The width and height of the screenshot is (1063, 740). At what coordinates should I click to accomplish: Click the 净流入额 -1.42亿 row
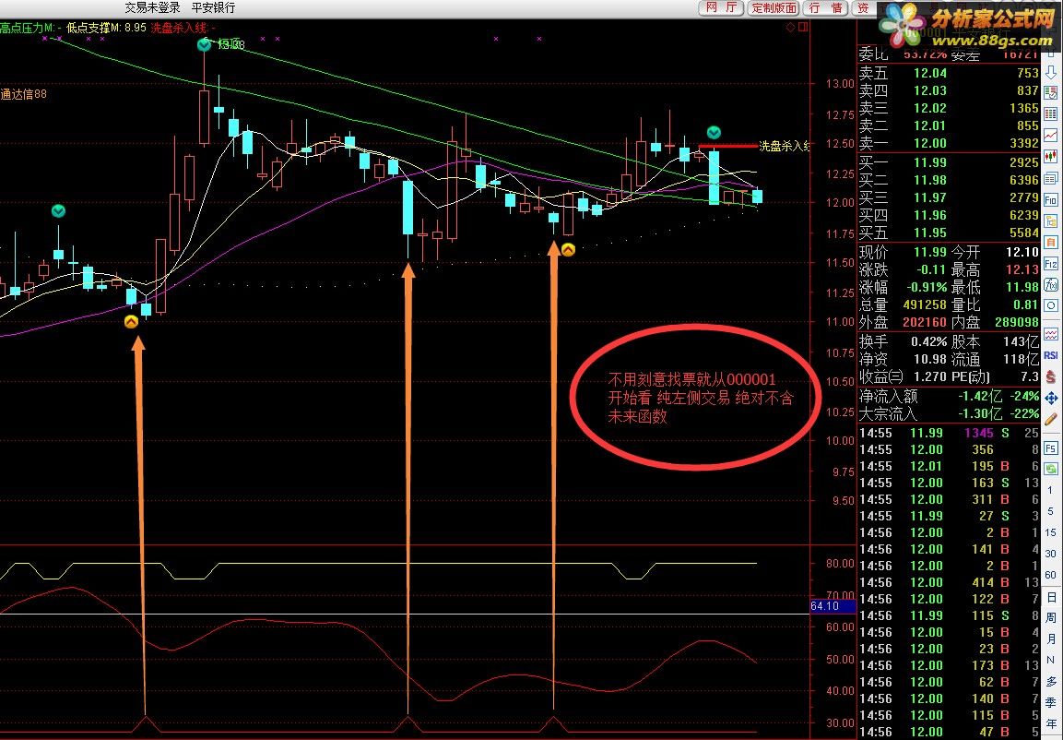tap(949, 396)
